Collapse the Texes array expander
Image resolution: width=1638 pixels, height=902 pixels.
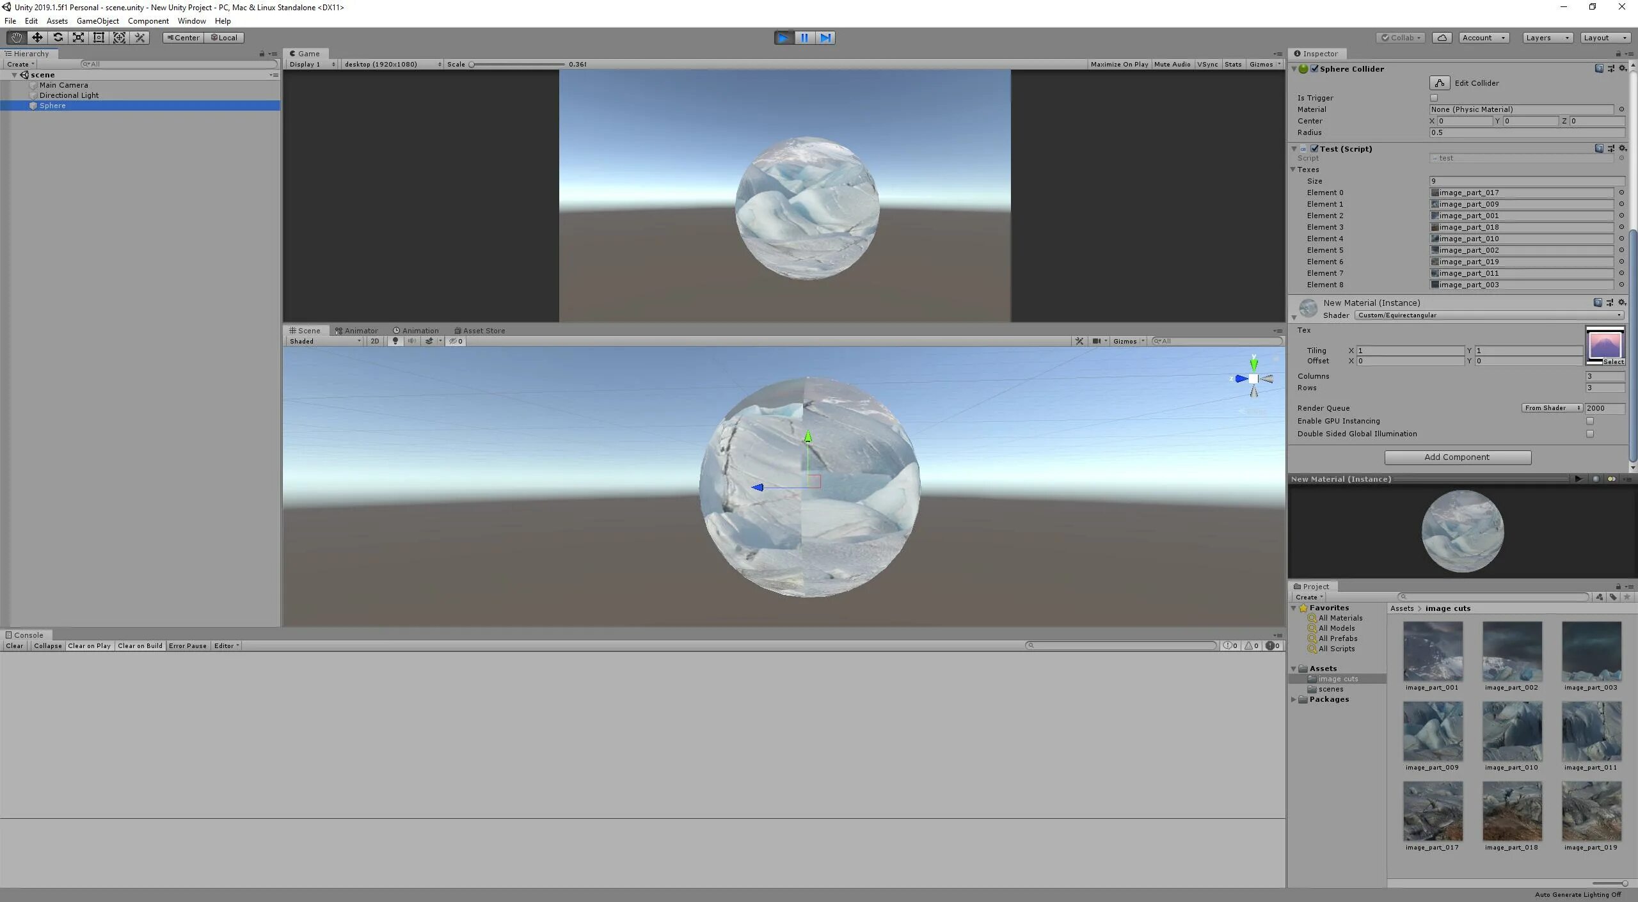click(1293, 170)
